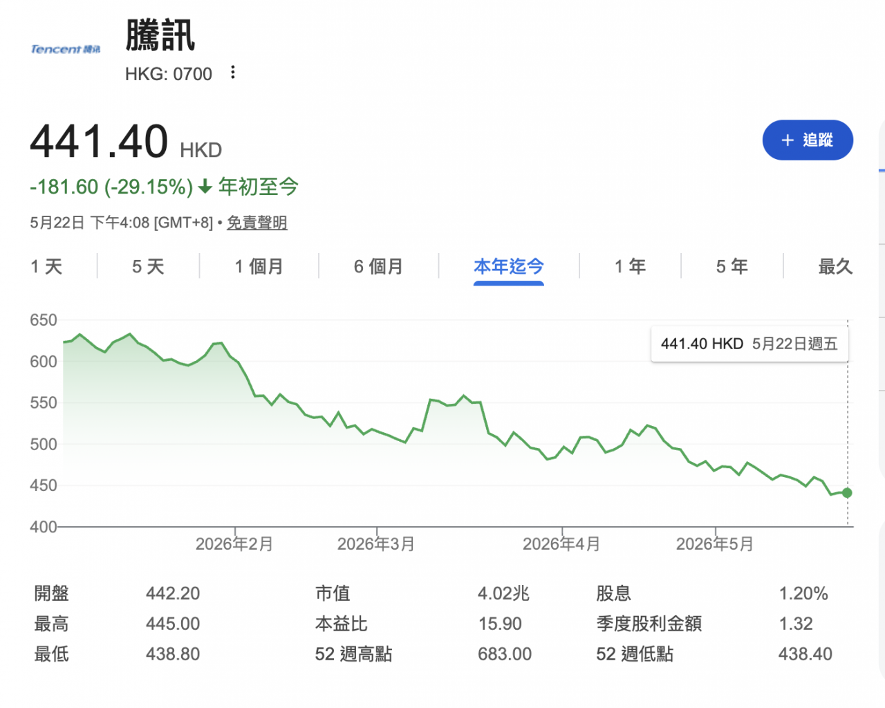This screenshot has height=708, width=885.
Task: Click the 季度股利金額 label
Action: [649, 624]
